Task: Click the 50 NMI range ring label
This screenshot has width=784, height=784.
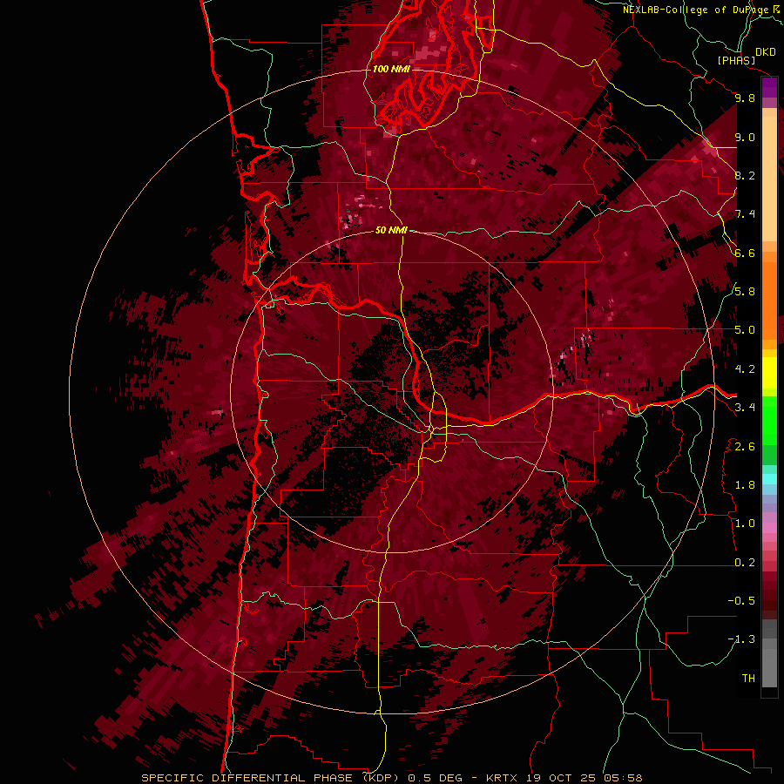Action: [391, 230]
